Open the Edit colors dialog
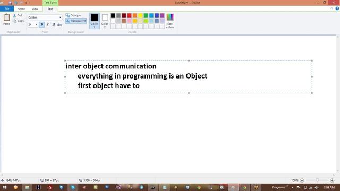 click(170, 21)
